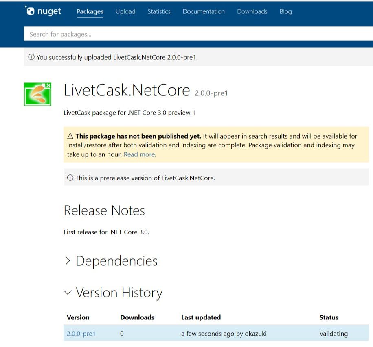Expand the Dependencies section chevron
The width and height of the screenshot is (373, 347).
click(x=68, y=261)
